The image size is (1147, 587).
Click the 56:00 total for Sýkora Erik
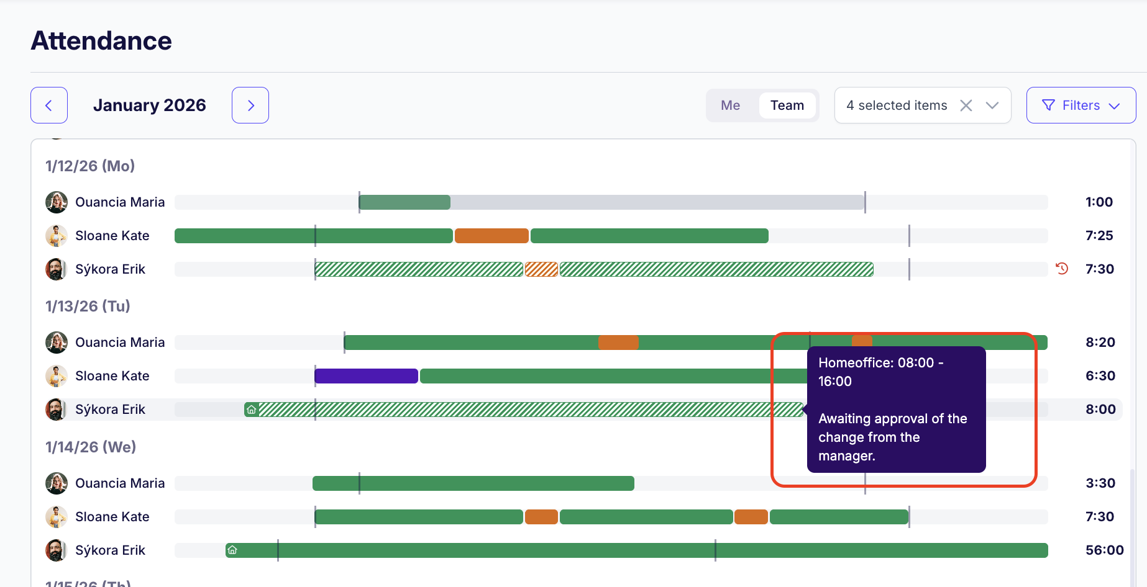coord(1104,550)
